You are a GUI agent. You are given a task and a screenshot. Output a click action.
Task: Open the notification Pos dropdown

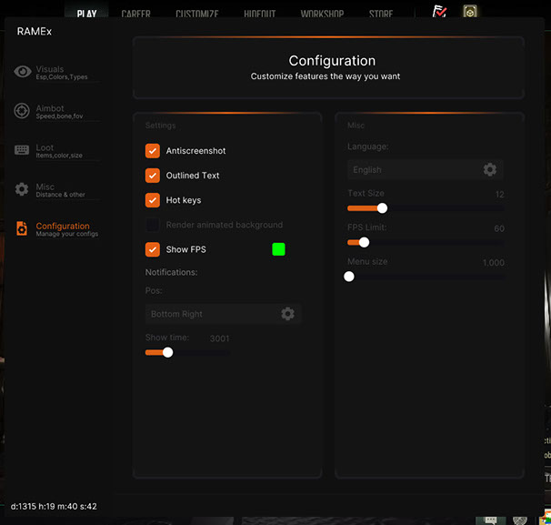(215, 314)
